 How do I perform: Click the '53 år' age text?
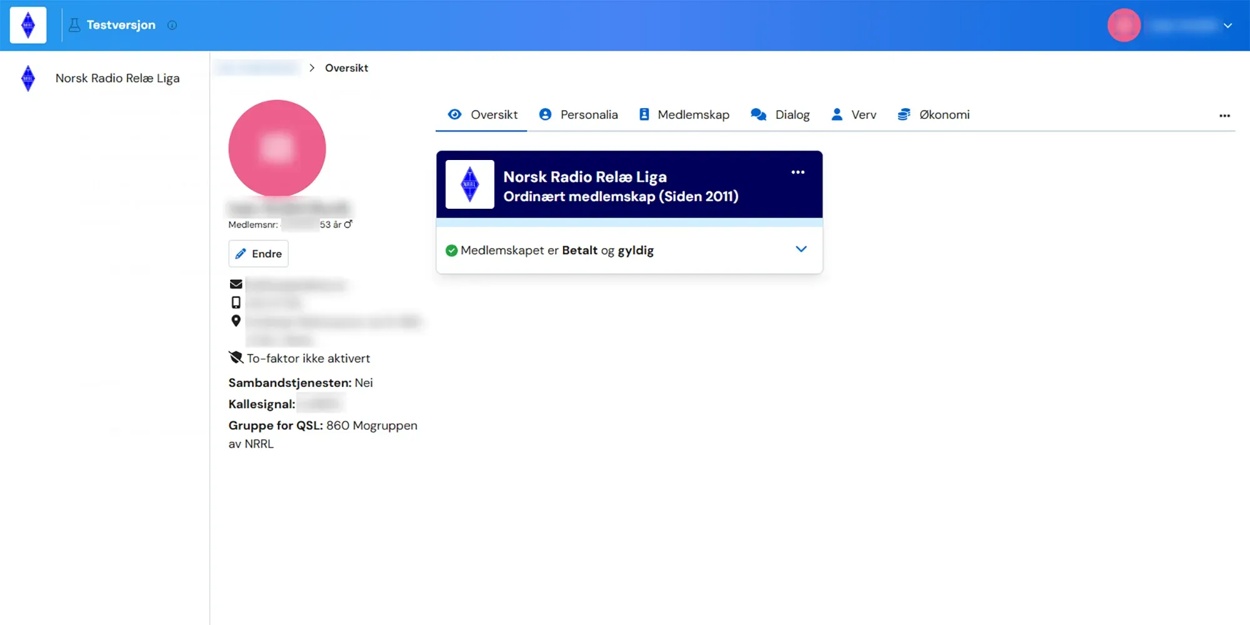[331, 224]
